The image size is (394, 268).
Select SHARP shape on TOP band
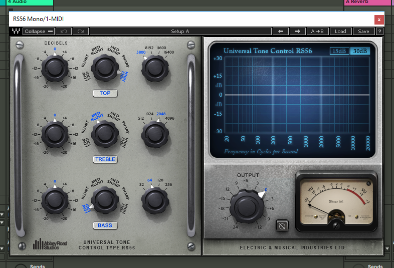click(125, 61)
